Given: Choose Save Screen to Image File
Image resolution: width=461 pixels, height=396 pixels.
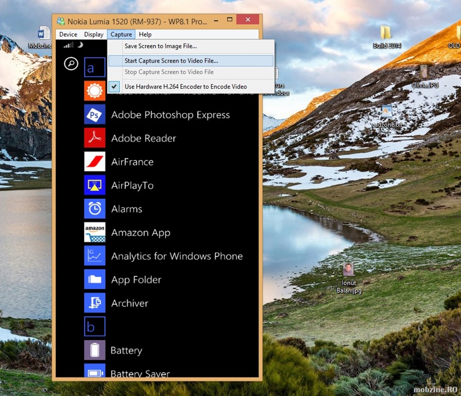Looking at the screenshot, I should click(191, 46).
